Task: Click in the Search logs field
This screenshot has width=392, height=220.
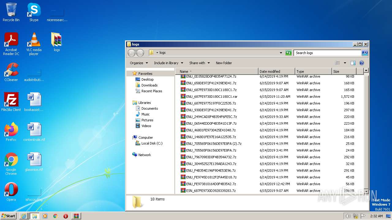Action: point(327,53)
